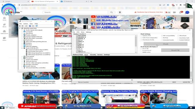Toggle the LOGO_A partition checkbox
The height and width of the screenshot is (109, 195).
pos(77,45)
